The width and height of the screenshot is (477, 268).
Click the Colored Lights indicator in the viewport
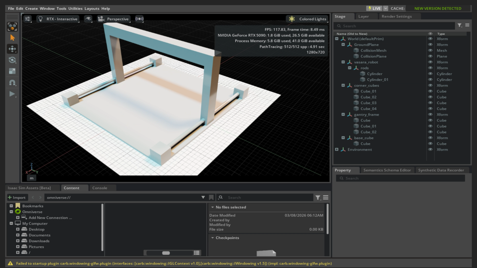point(308,19)
